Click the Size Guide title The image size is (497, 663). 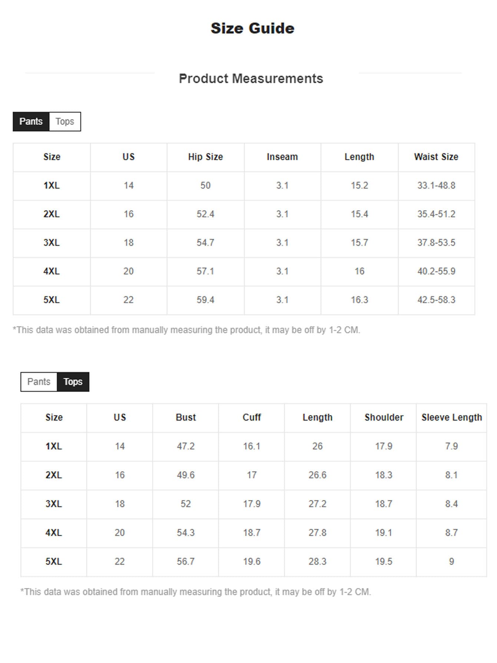click(x=252, y=28)
